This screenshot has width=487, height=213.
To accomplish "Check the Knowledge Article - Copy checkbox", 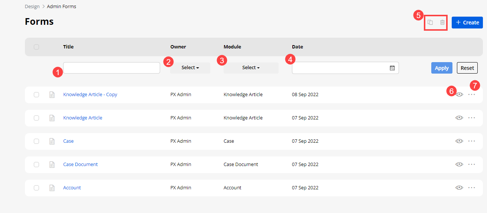I will tap(36, 95).
